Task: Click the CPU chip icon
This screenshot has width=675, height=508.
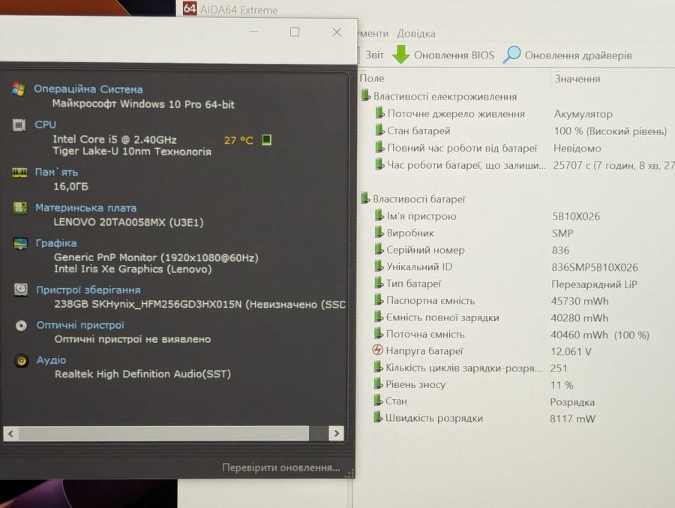Action: [x=19, y=125]
